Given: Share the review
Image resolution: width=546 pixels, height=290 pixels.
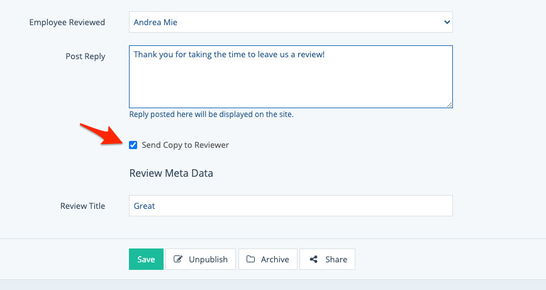Looking at the screenshot, I should tap(328, 259).
